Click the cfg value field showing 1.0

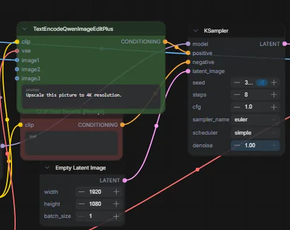(x=256, y=107)
